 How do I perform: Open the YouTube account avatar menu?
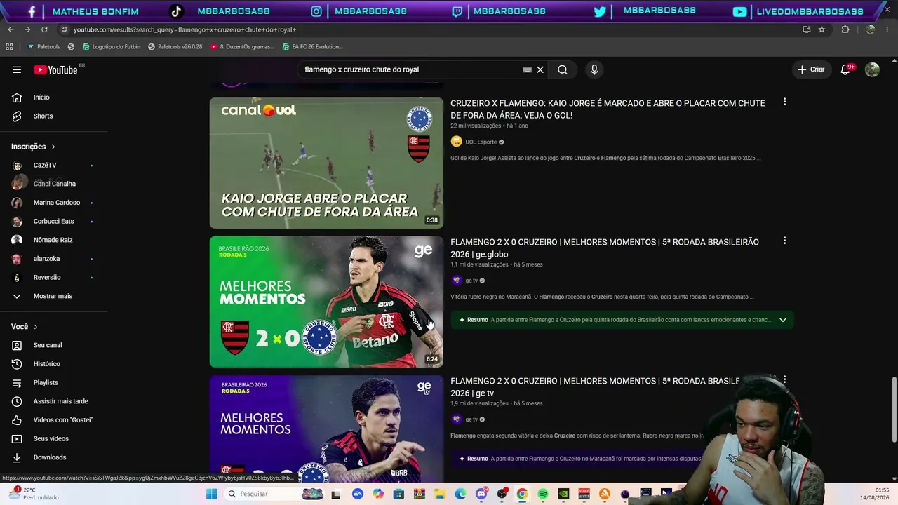point(872,69)
